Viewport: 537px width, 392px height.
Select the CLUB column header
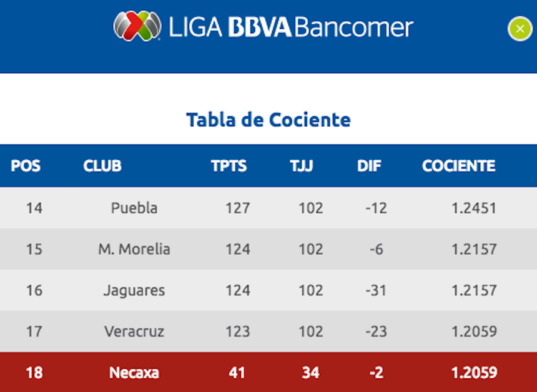(102, 166)
